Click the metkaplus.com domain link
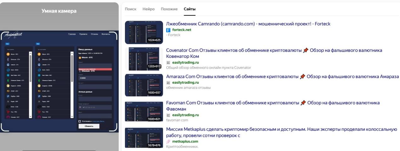This screenshot has width=400, height=151. click(185, 141)
